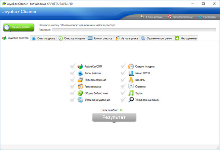220x150 pixels.
Task: Click the Восстановление lifebuoy icon
Action: [169, 17]
